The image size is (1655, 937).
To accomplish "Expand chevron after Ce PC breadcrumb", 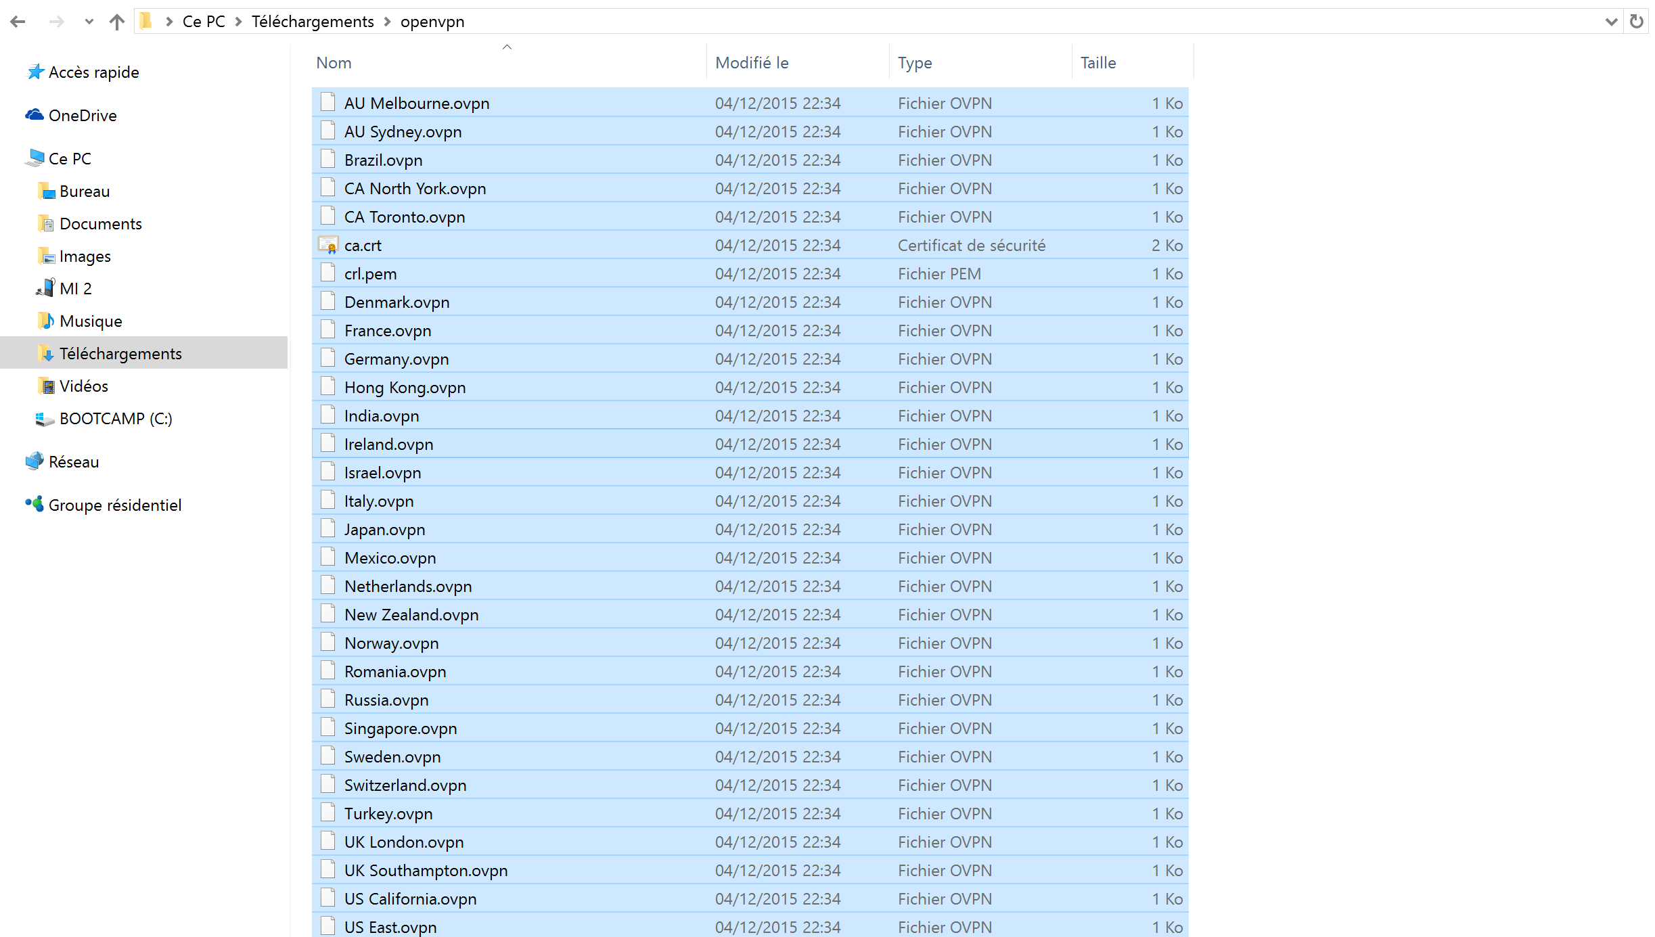I will pyautogui.click(x=238, y=22).
